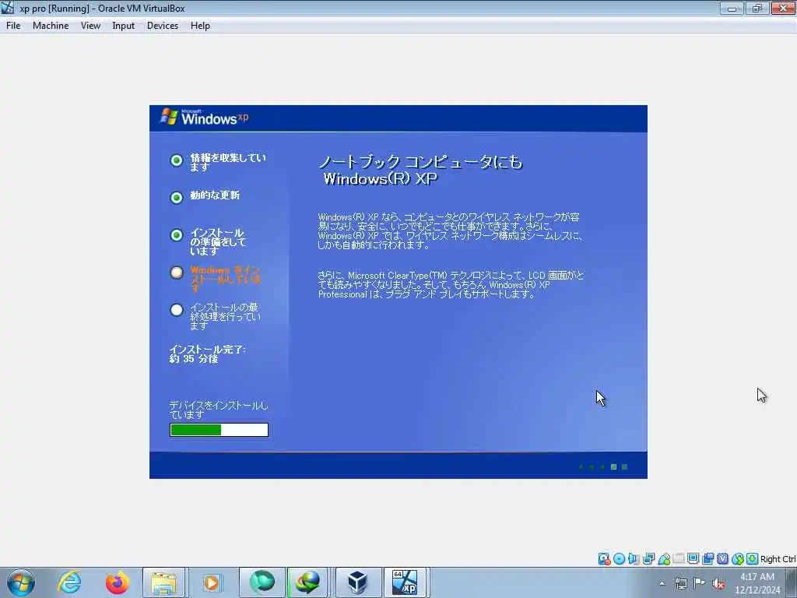Minimize the VirtualBox window
Image resolution: width=797 pixels, height=598 pixels.
tap(732, 8)
